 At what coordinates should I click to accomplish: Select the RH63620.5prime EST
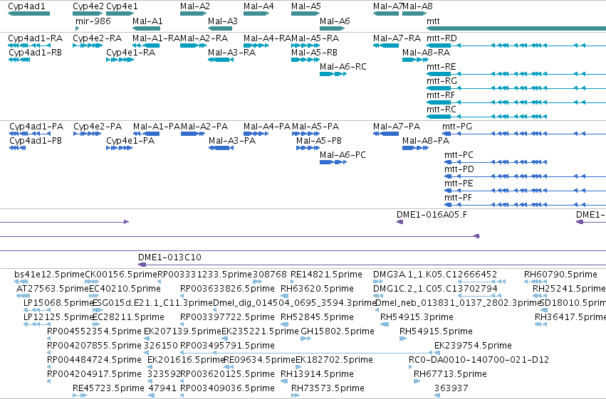point(284,296)
